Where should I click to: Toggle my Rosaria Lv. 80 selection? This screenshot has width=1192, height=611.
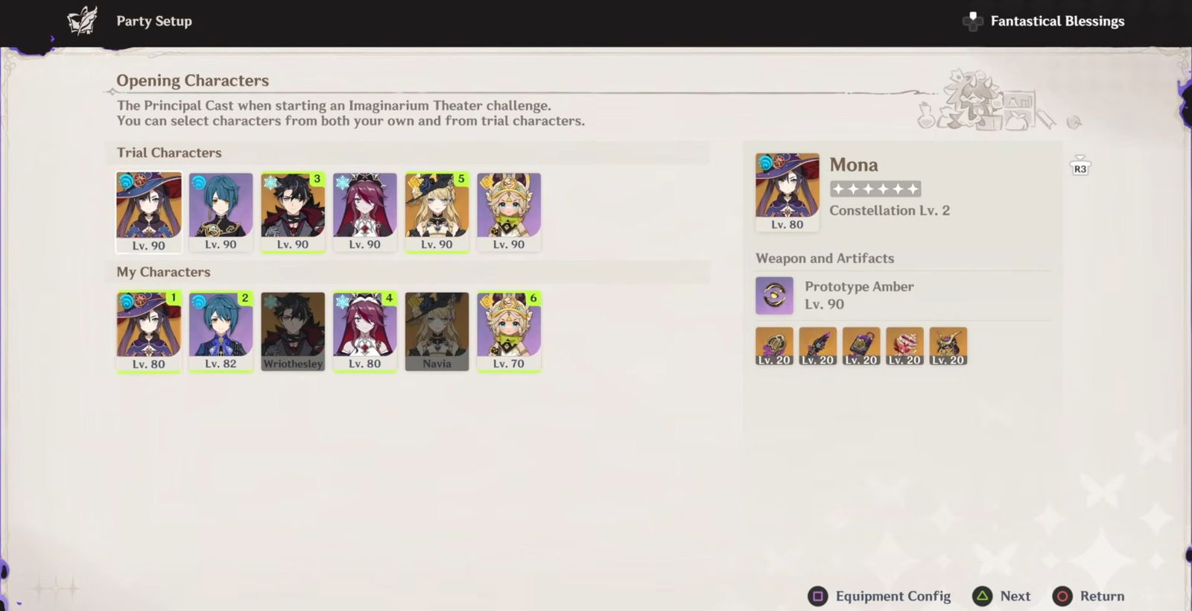pyautogui.click(x=365, y=332)
